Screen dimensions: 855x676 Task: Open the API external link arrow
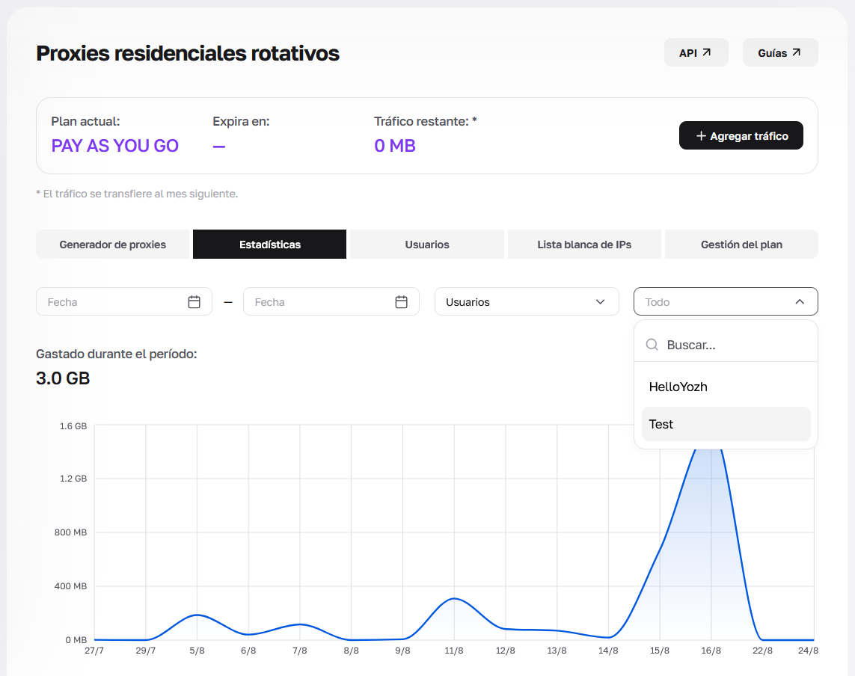pyautogui.click(x=707, y=52)
